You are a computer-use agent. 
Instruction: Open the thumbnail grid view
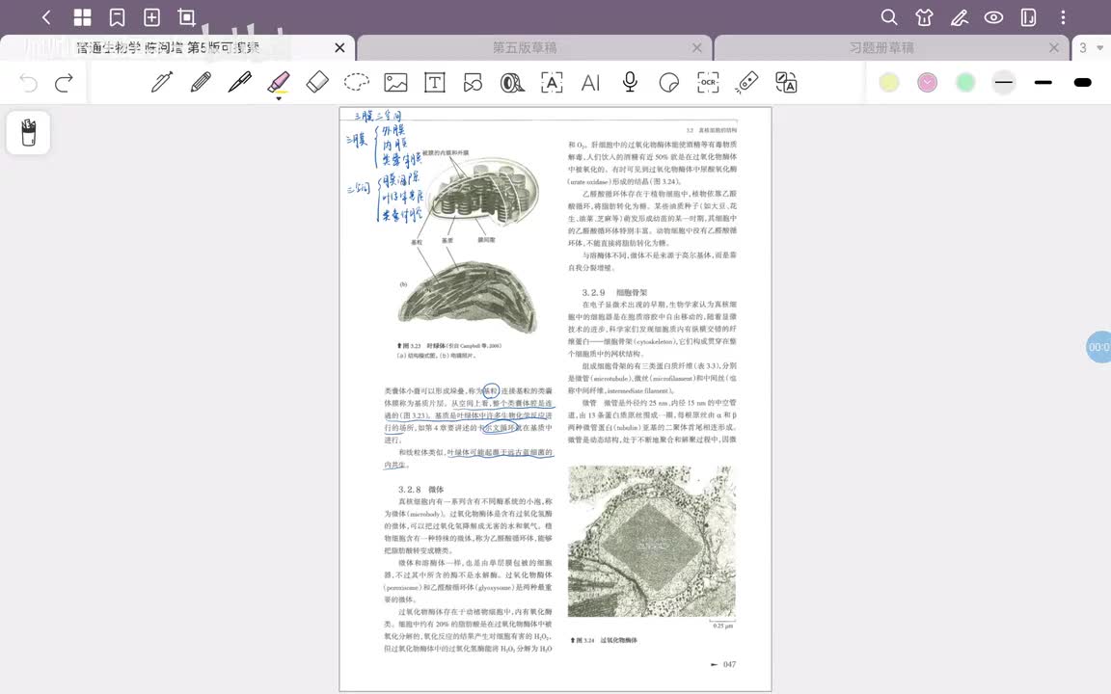tap(82, 17)
